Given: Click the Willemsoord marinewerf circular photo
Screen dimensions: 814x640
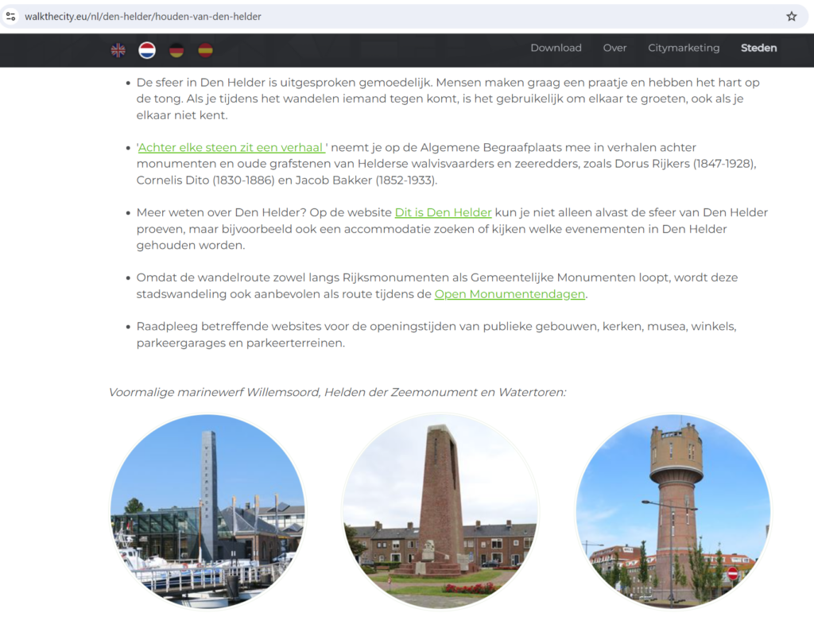Looking at the screenshot, I should (207, 510).
